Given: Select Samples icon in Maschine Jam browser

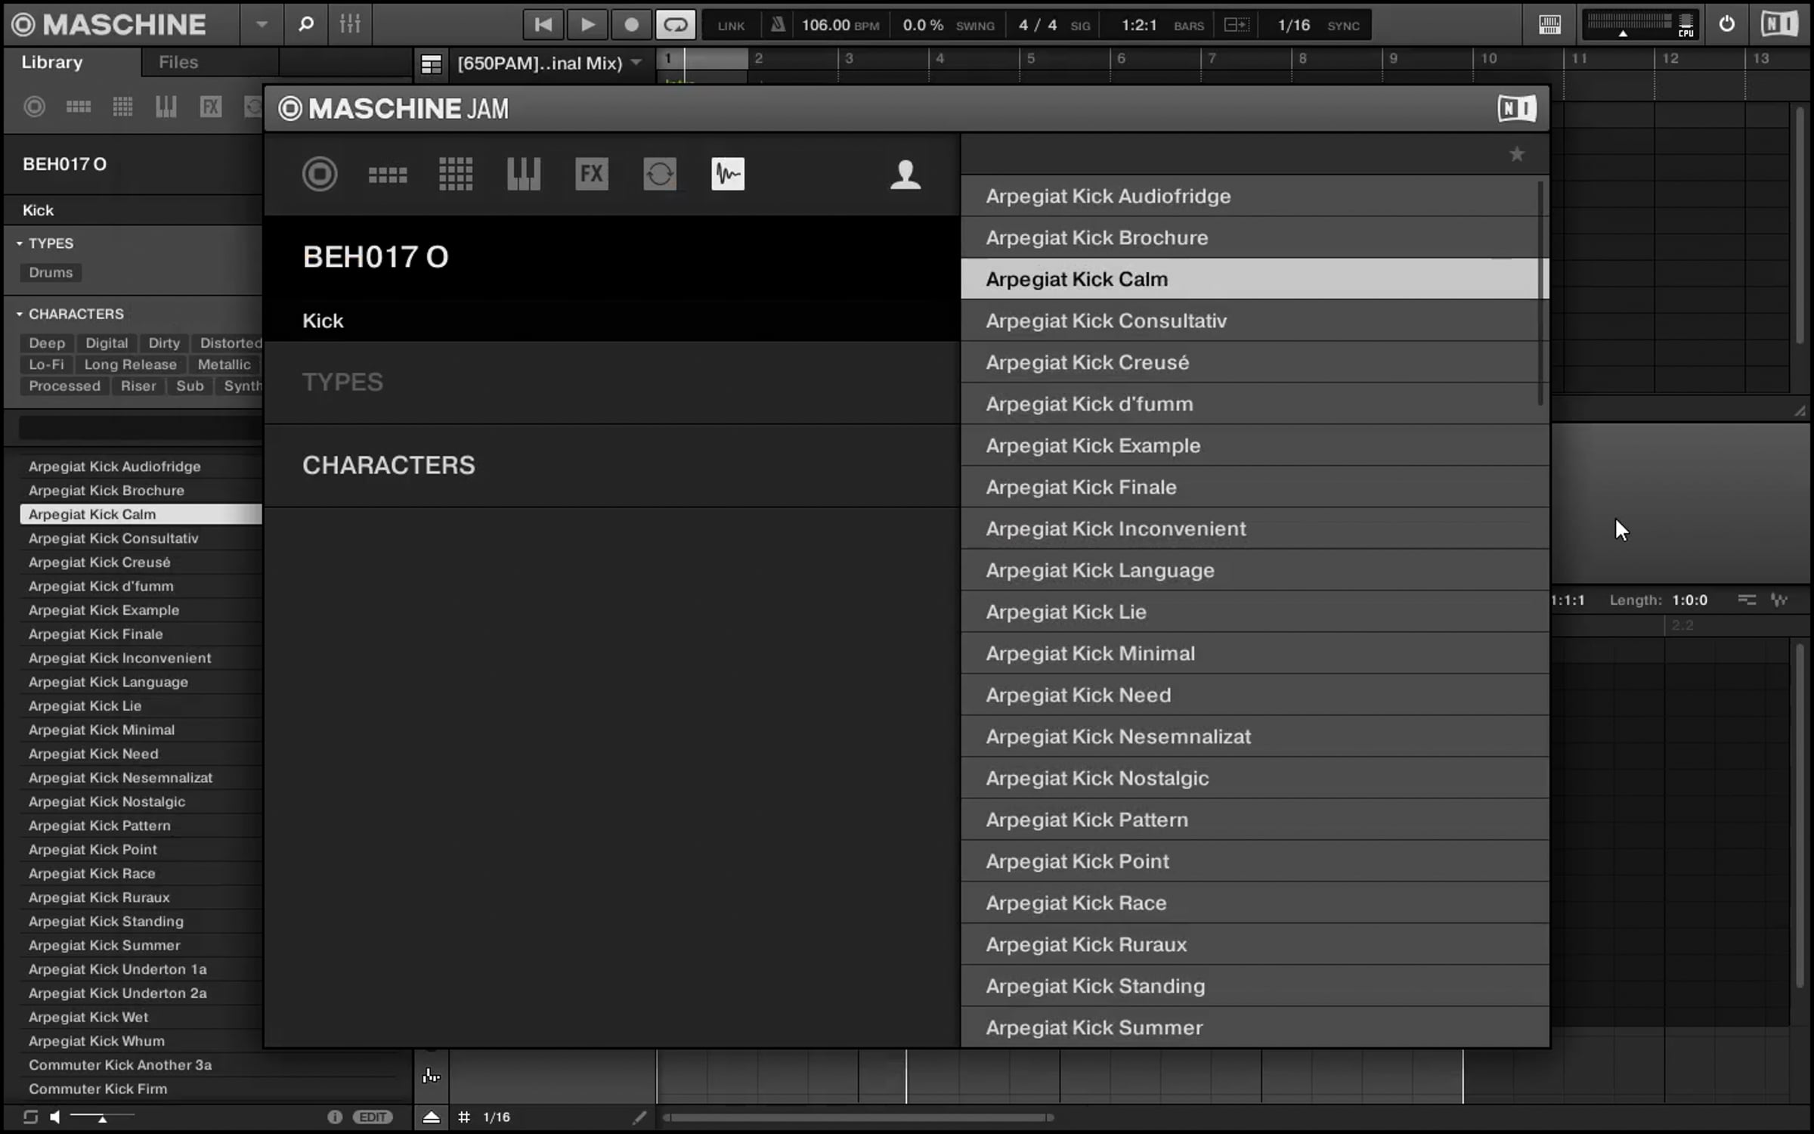Looking at the screenshot, I should pos(727,175).
